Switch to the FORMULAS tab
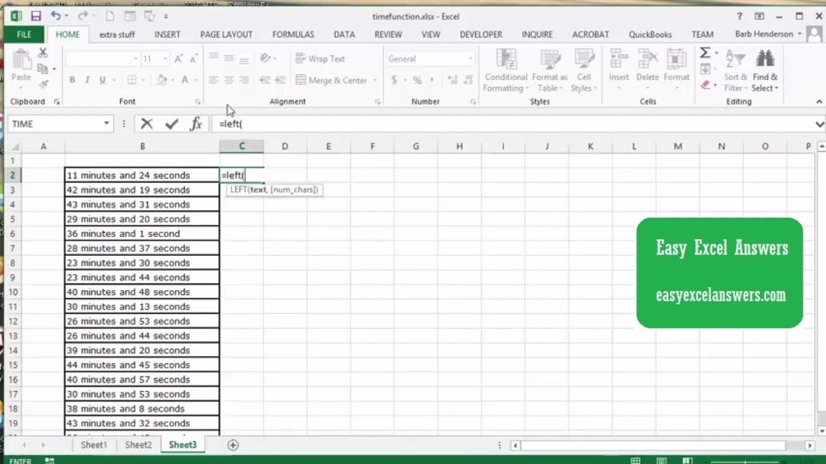This screenshot has width=826, height=464. 293,34
